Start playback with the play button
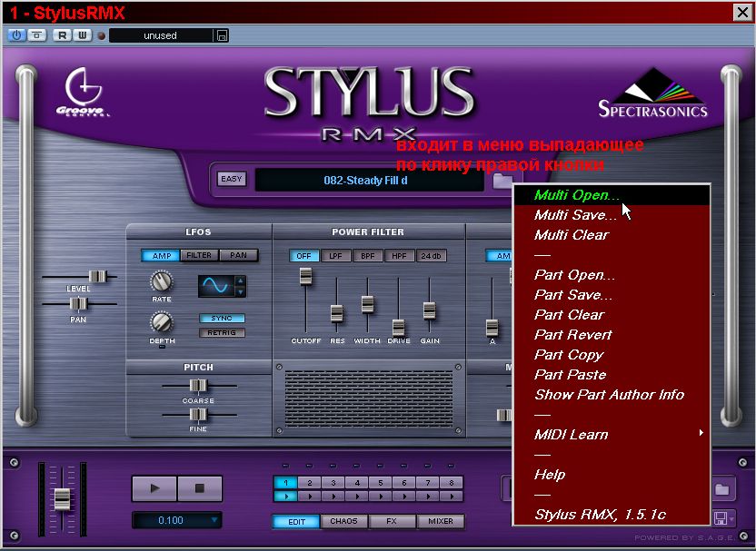The width and height of the screenshot is (756, 551). coord(154,488)
